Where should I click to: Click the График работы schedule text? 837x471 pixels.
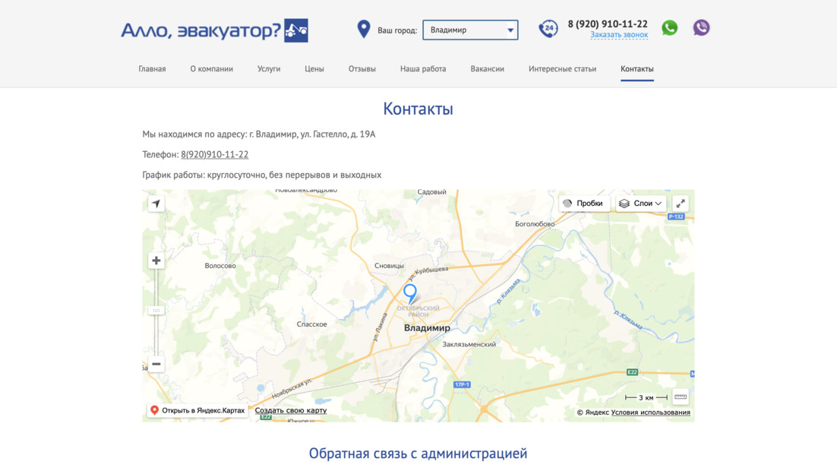coord(261,175)
